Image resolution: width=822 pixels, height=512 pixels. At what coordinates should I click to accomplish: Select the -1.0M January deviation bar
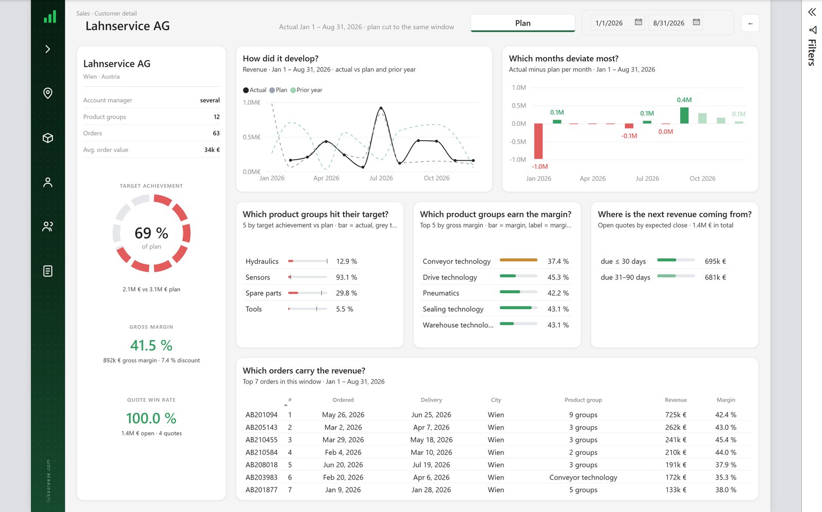538,141
